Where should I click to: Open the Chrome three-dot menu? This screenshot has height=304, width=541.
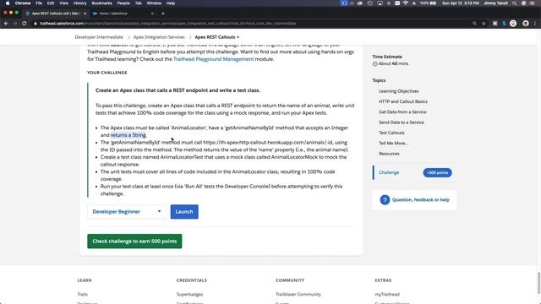pyautogui.click(x=535, y=24)
